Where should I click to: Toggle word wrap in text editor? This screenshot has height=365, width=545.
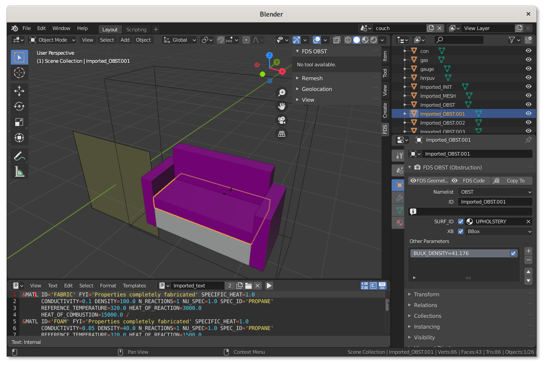pyautogui.click(x=373, y=286)
